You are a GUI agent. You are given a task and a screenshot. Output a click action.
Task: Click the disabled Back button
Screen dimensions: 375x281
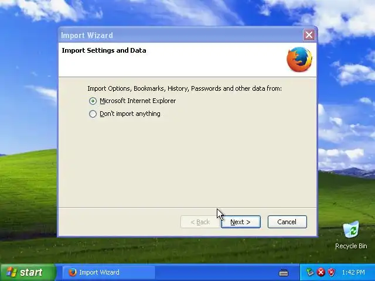point(200,222)
